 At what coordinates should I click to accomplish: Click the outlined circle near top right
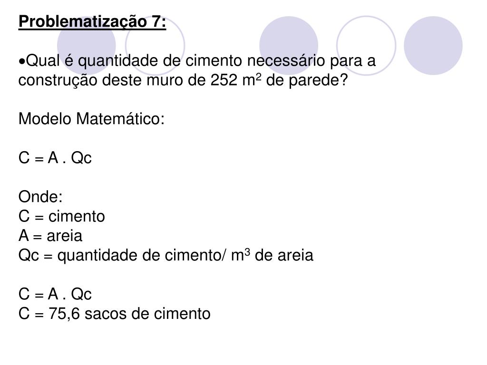click(x=366, y=46)
